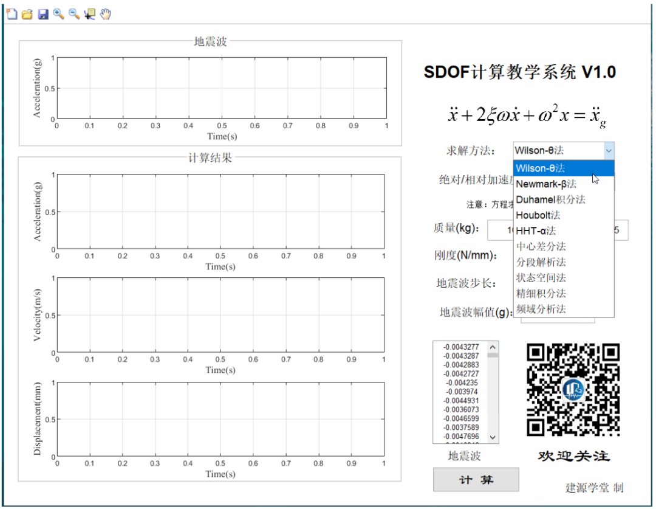The width and height of the screenshot is (656, 509).
Task: Select Houbolt法 option
Action: (x=564, y=215)
